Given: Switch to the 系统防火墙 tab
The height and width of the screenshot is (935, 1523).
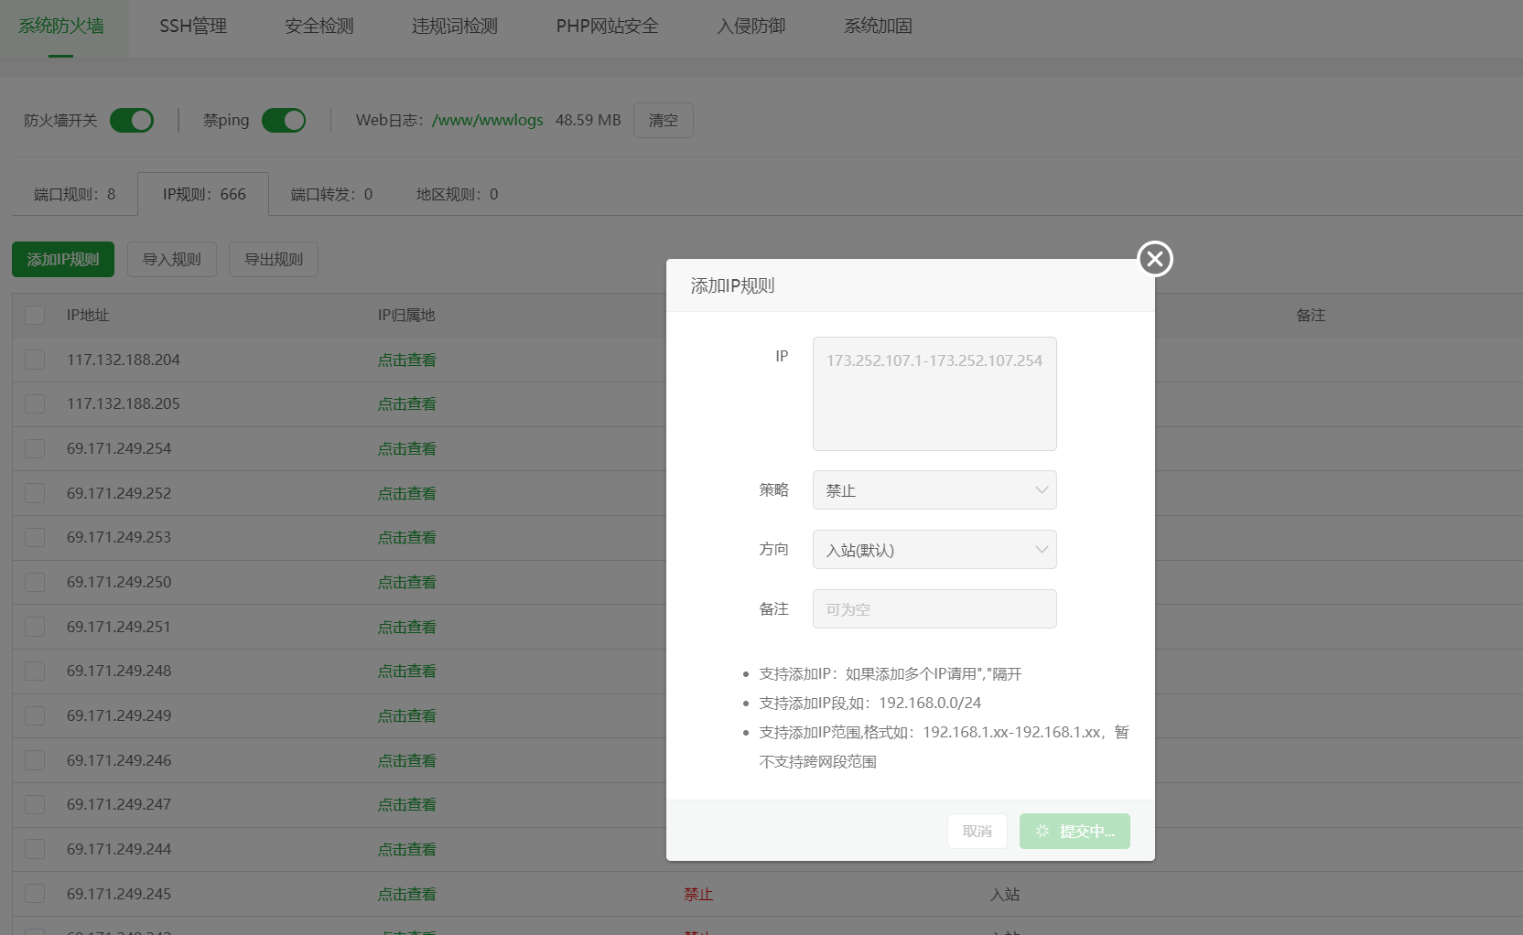Looking at the screenshot, I should (61, 27).
